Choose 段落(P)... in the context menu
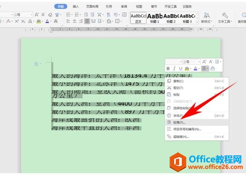Screen dimensions: 246x175 pos(197,122)
